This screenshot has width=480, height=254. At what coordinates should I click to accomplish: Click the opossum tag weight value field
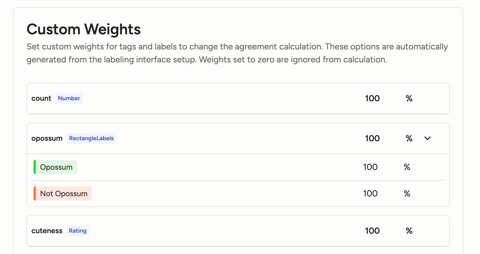click(x=372, y=138)
